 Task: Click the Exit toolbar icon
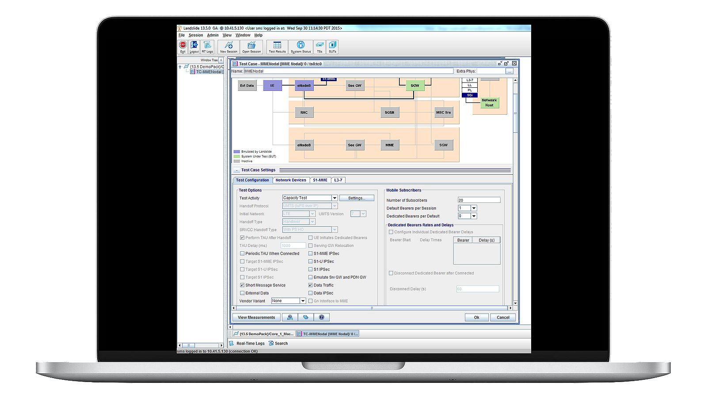pyautogui.click(x=182, y=47)
